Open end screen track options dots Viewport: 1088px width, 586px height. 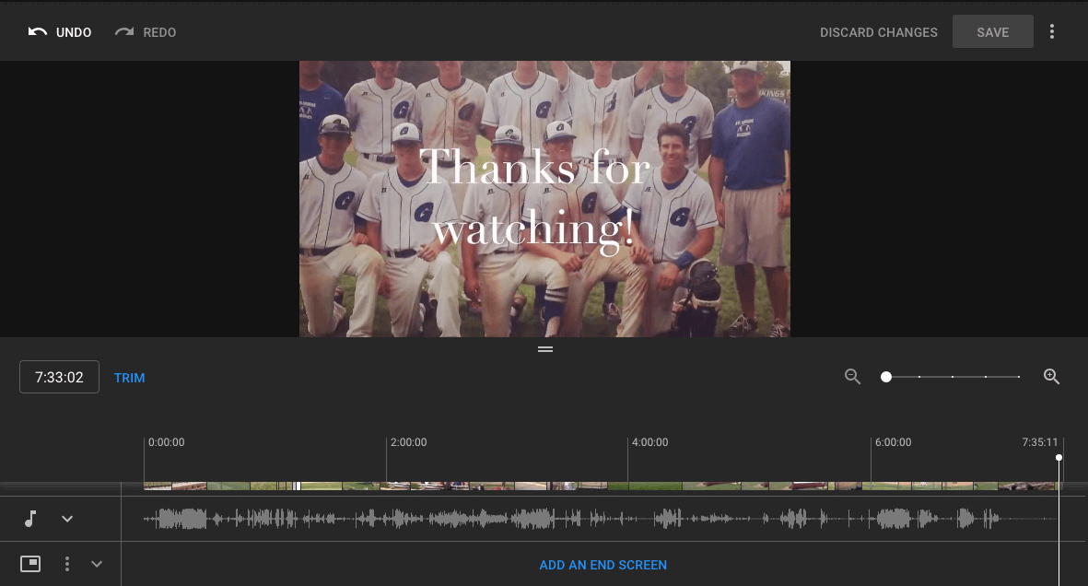(67, 564)
